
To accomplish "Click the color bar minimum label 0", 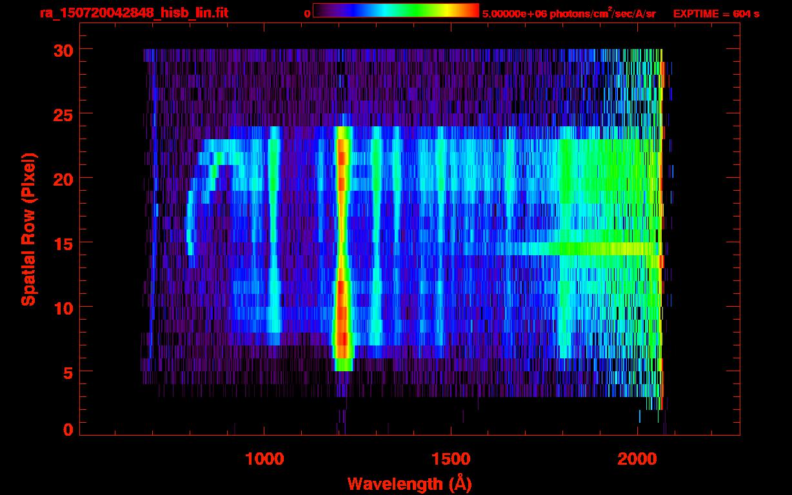I will click(307, 14).
